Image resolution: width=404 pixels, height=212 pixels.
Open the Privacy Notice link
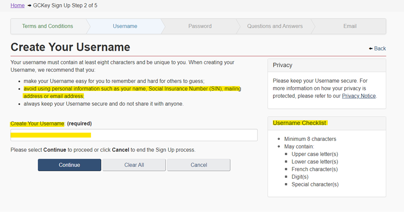pyautogui.click(x=359, y=96)
